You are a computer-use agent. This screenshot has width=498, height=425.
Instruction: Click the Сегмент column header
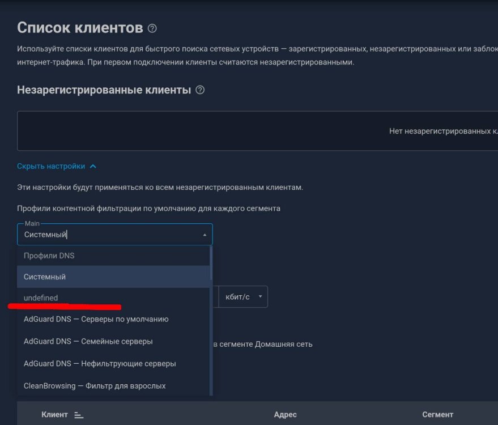(437, 415)
